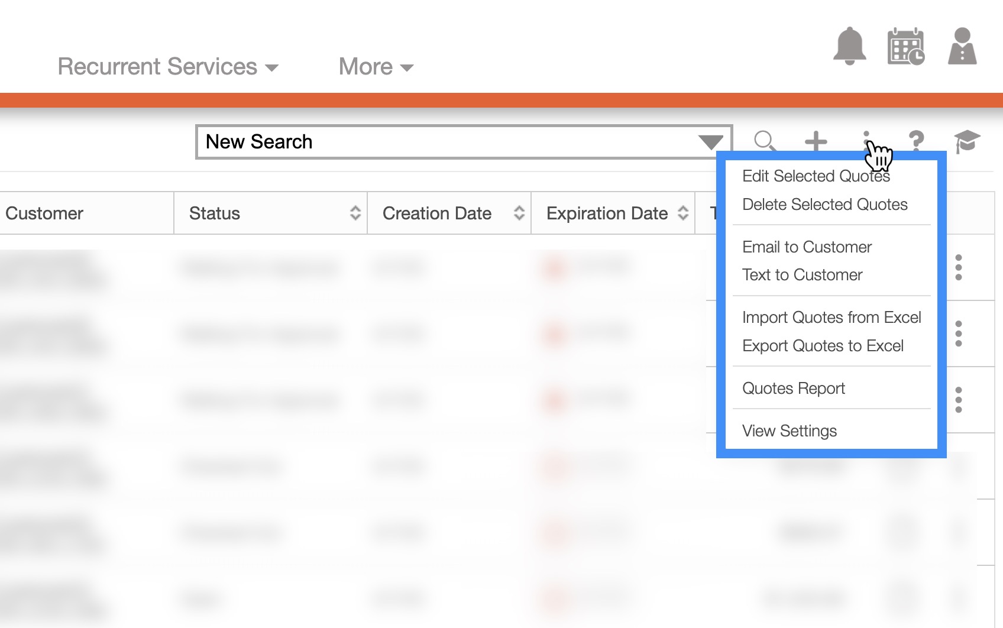The image size is (1003, 628).
Task: Select Delete Selected Quotes
Action: [x=824, y=205]
